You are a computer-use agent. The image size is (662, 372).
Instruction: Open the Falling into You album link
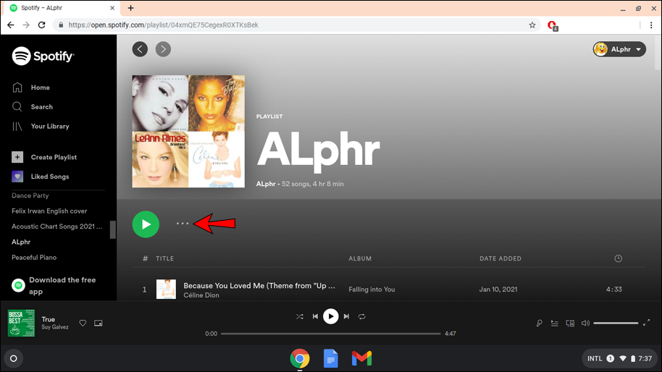(x=372, y=289)
